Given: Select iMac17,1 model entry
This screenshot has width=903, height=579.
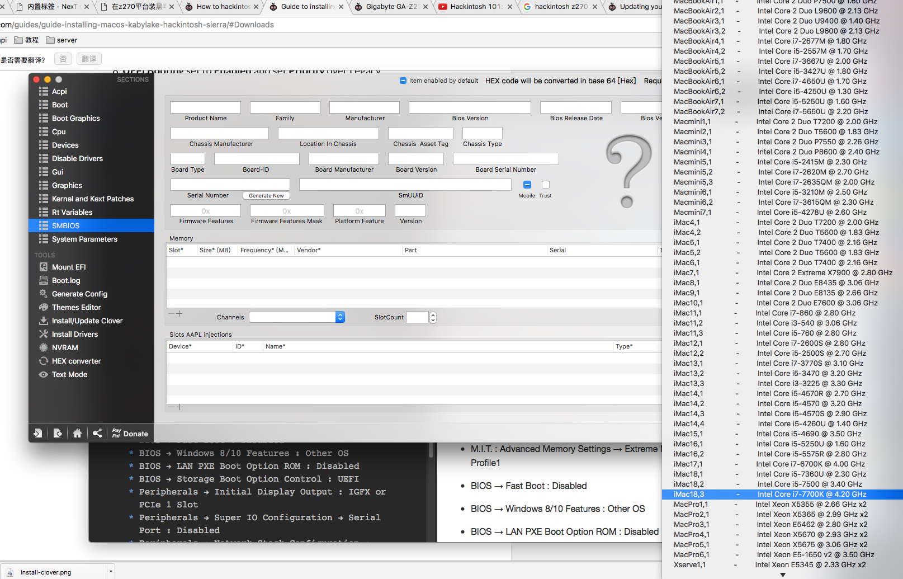Looking at the screenshot, I should [782, 464].
